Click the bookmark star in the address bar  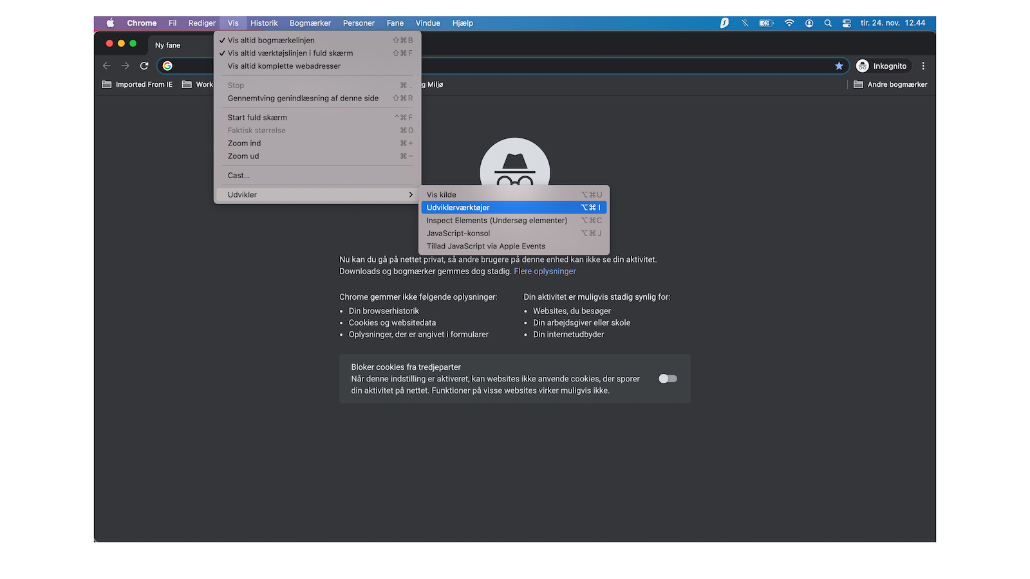coord(839,65)
